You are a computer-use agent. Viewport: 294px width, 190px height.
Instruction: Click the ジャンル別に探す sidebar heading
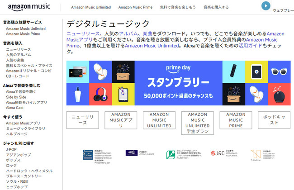(19, 143)
